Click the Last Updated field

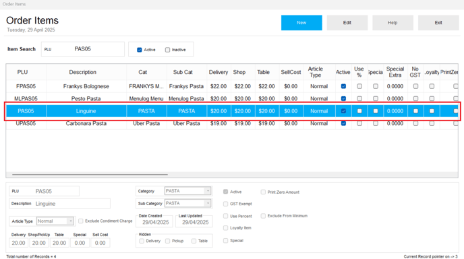pos(195,222)
